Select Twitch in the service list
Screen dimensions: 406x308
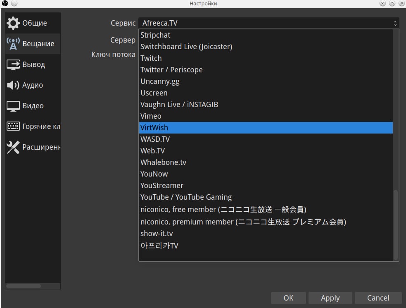pos(266,58)
